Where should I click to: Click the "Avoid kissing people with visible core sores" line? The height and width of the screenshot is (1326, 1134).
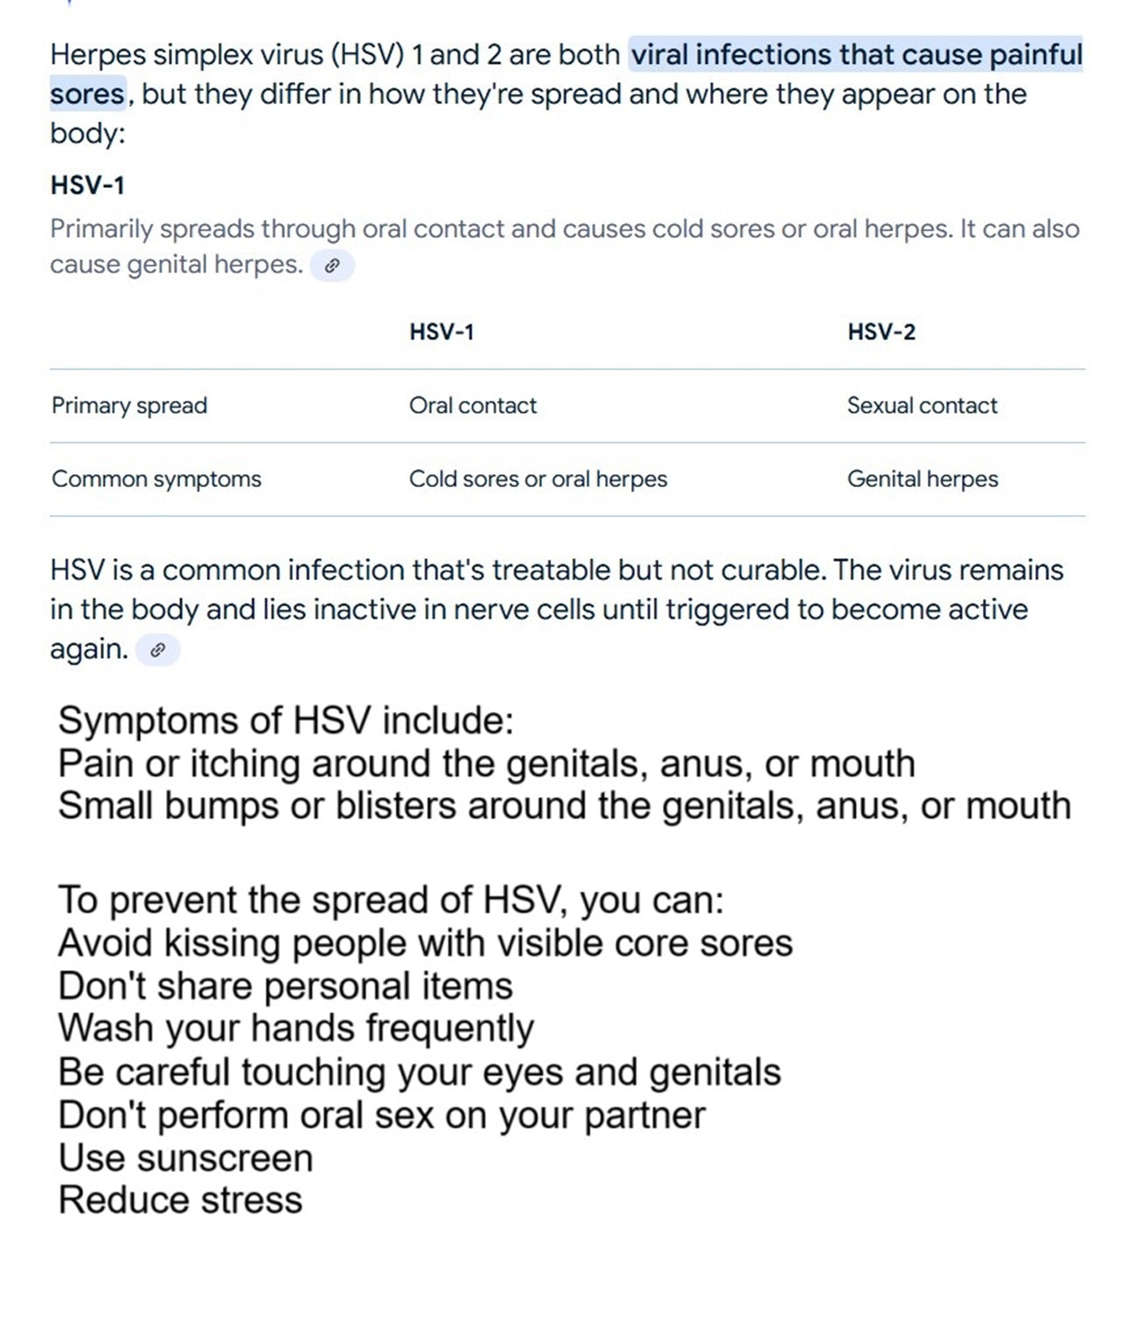[425, 943]
